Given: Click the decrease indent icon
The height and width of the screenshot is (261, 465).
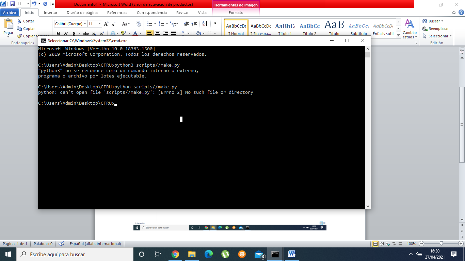Looking at the screenshot, I should point(187,24).
